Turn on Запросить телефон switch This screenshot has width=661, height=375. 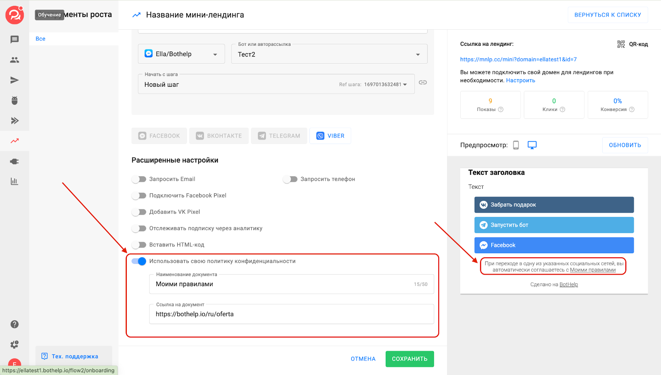tap(290, 179)
